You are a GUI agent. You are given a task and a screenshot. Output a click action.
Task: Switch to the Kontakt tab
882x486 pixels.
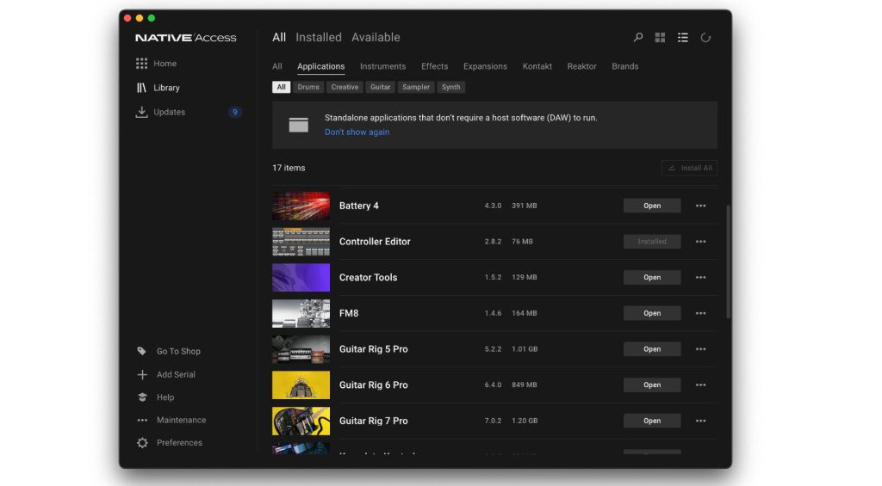[537, 66]
